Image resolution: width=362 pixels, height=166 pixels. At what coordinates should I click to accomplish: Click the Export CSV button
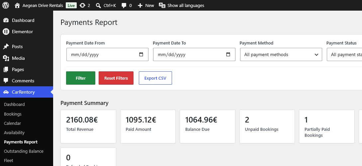click(x=155, y=78)
